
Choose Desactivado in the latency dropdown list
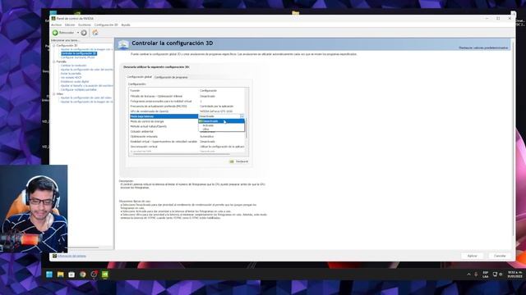click(x=221, y=121)
